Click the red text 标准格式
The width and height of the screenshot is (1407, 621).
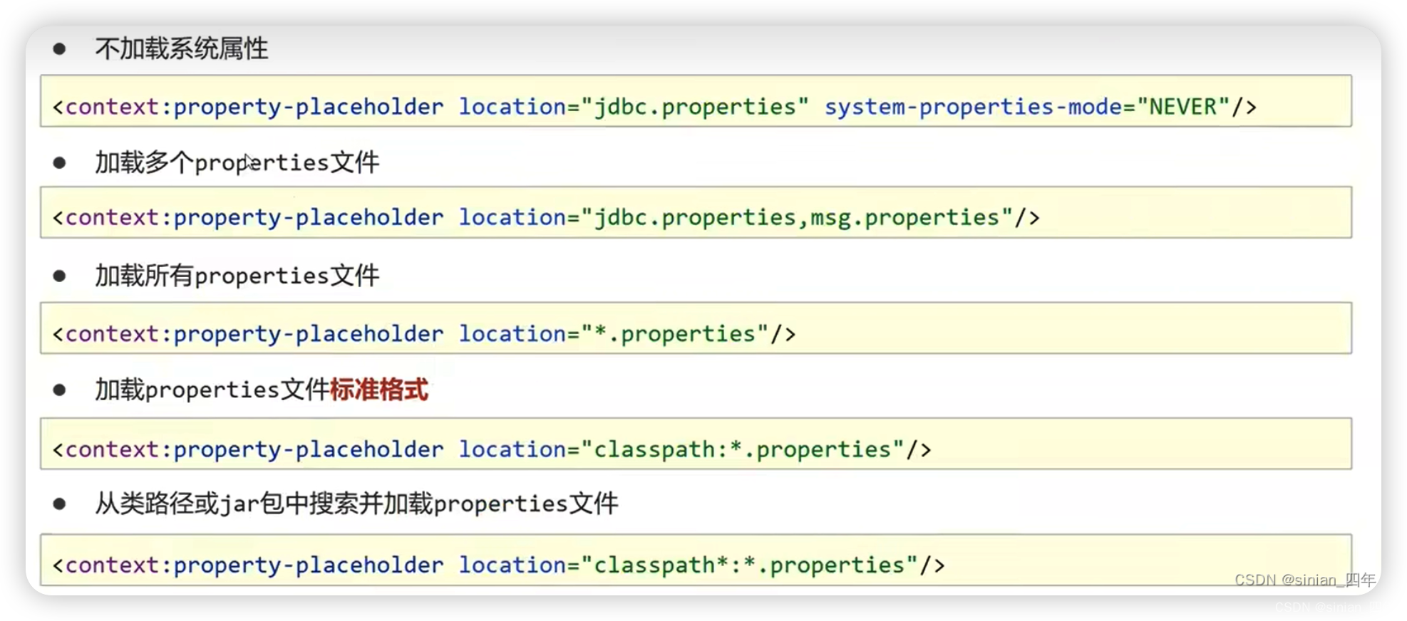(x=379, y=390)
